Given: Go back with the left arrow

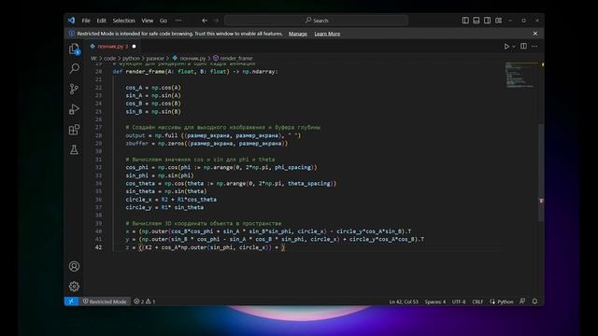Looking at the screenshot, I should tap(205, 21).
